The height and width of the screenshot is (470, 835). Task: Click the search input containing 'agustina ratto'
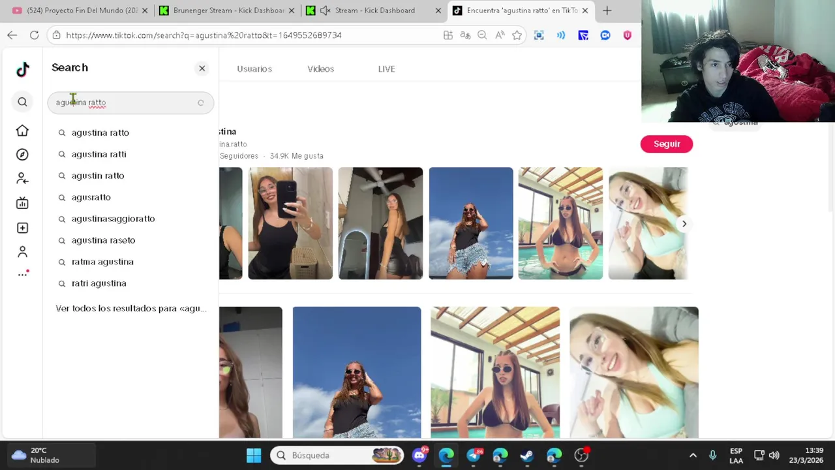click(x=130, y=102)
